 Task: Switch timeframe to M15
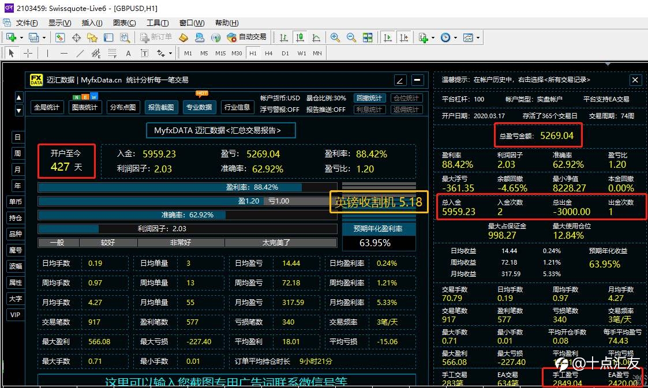(220, 53)
